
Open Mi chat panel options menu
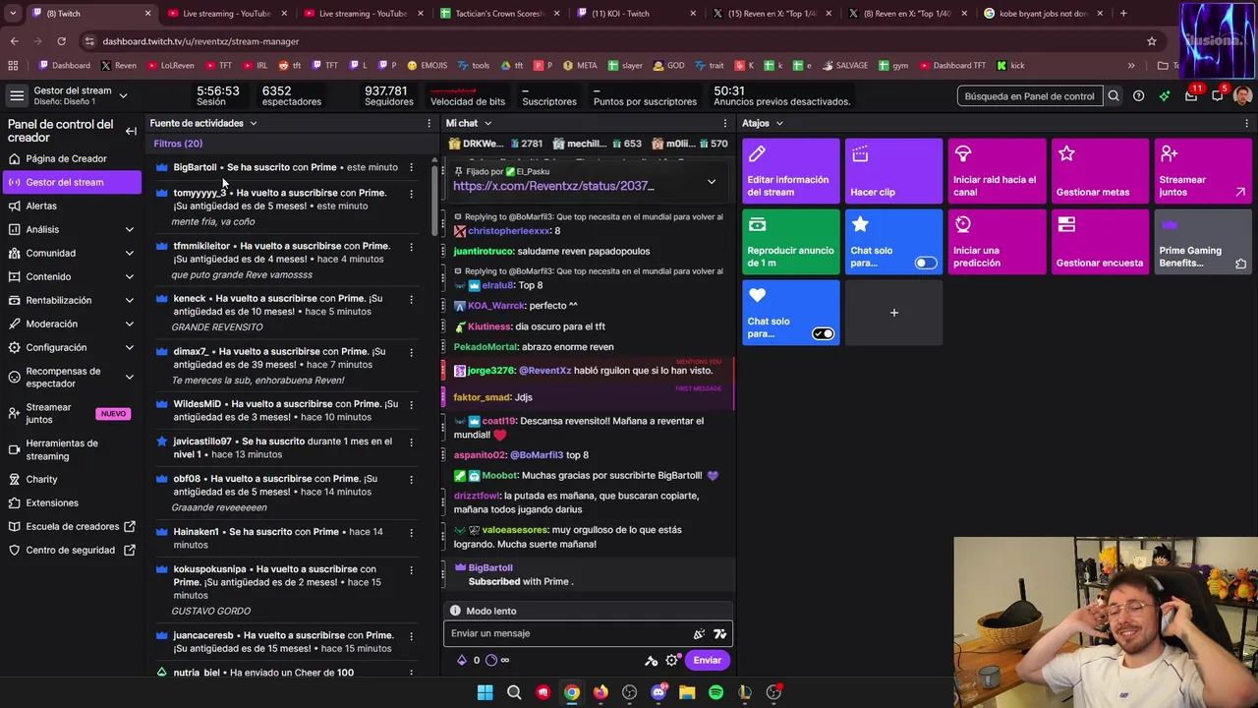point(725,124)
